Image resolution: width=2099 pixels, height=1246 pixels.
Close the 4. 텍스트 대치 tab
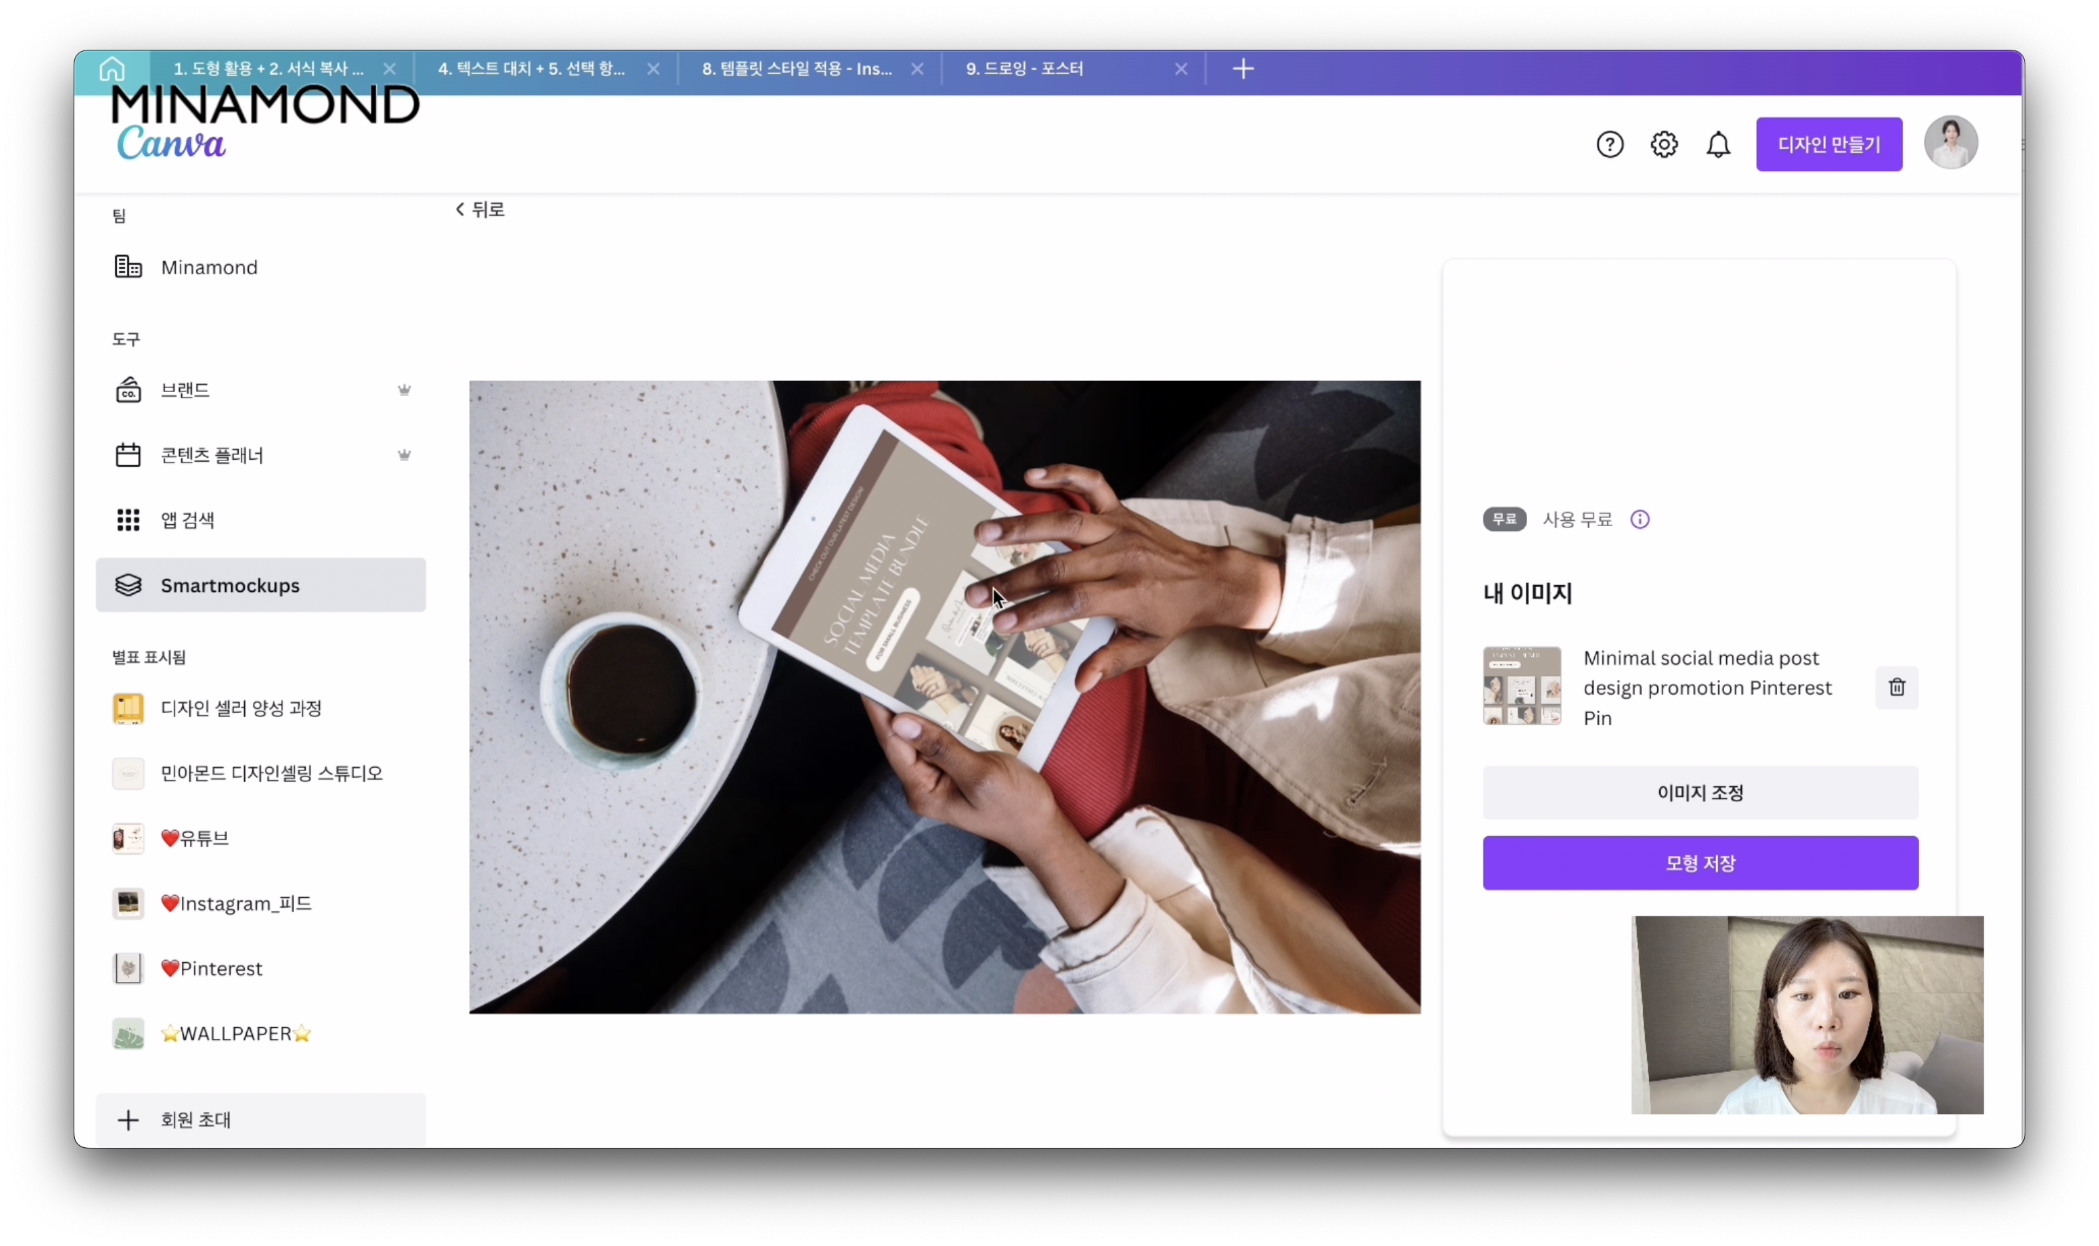[653, 69]
